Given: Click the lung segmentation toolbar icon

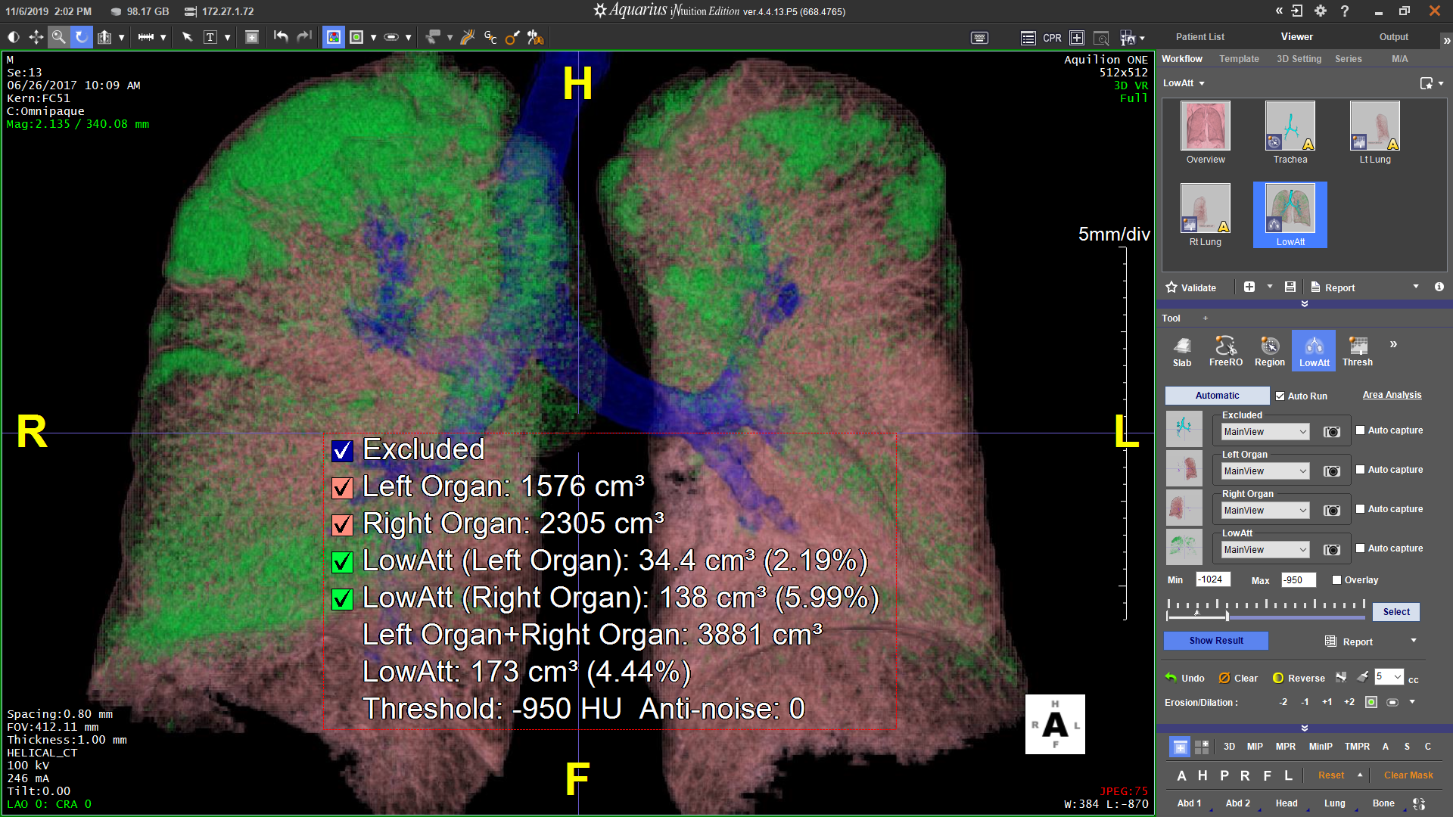Looking at the screenshot, I should [x=535, y=37].
